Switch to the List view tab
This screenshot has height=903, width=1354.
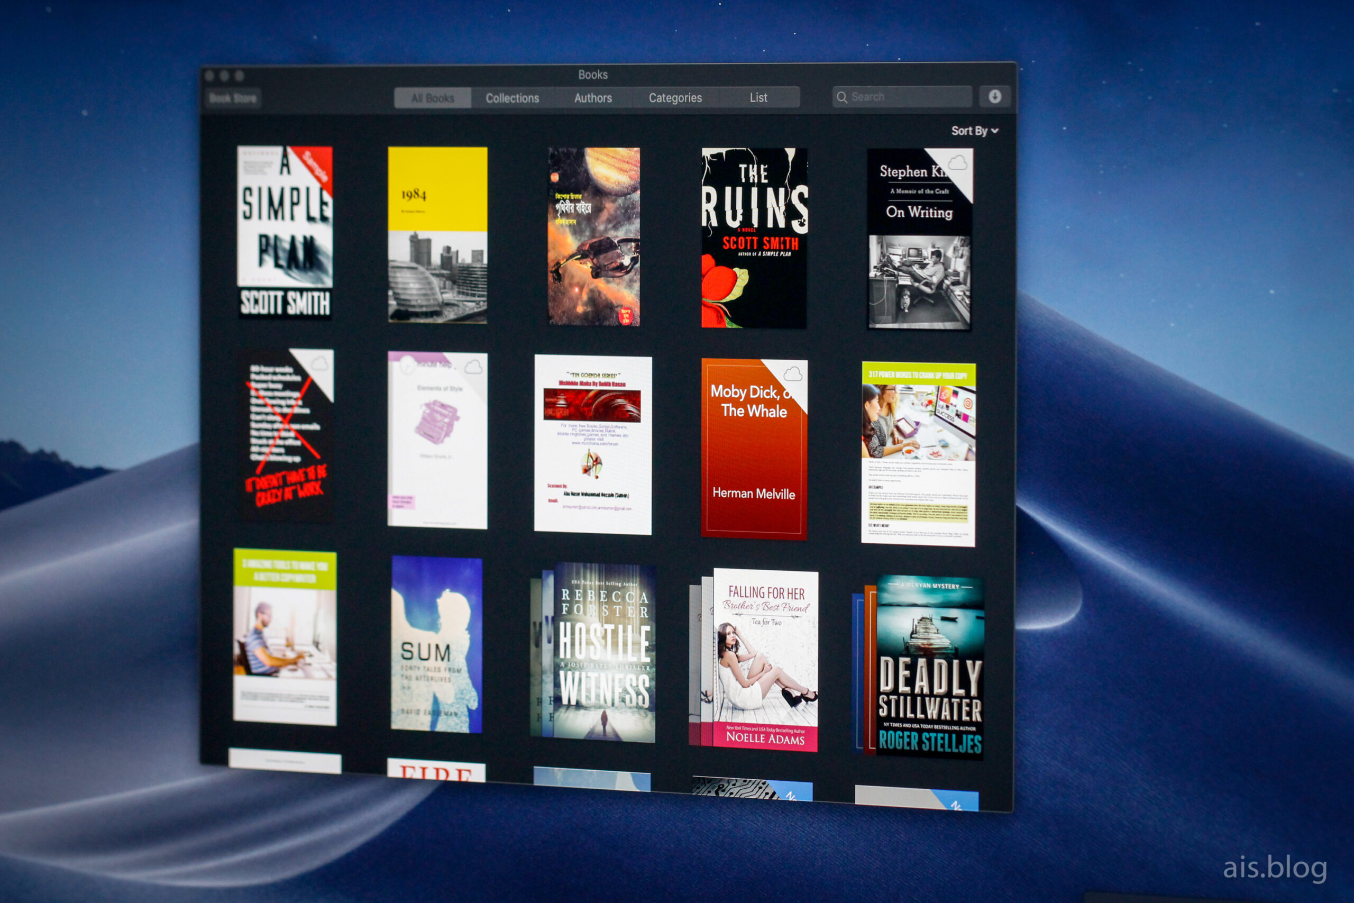click(x=759, y=97)
